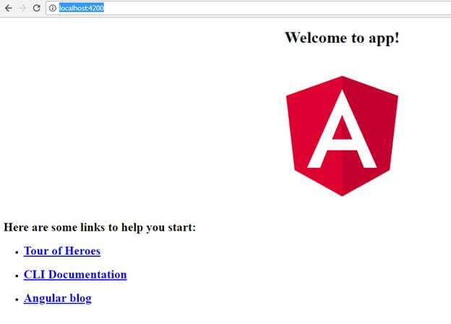This screenshot has width=451, height=324.
Task: Click the white letter A inside the logo
Action: [342, 129]
